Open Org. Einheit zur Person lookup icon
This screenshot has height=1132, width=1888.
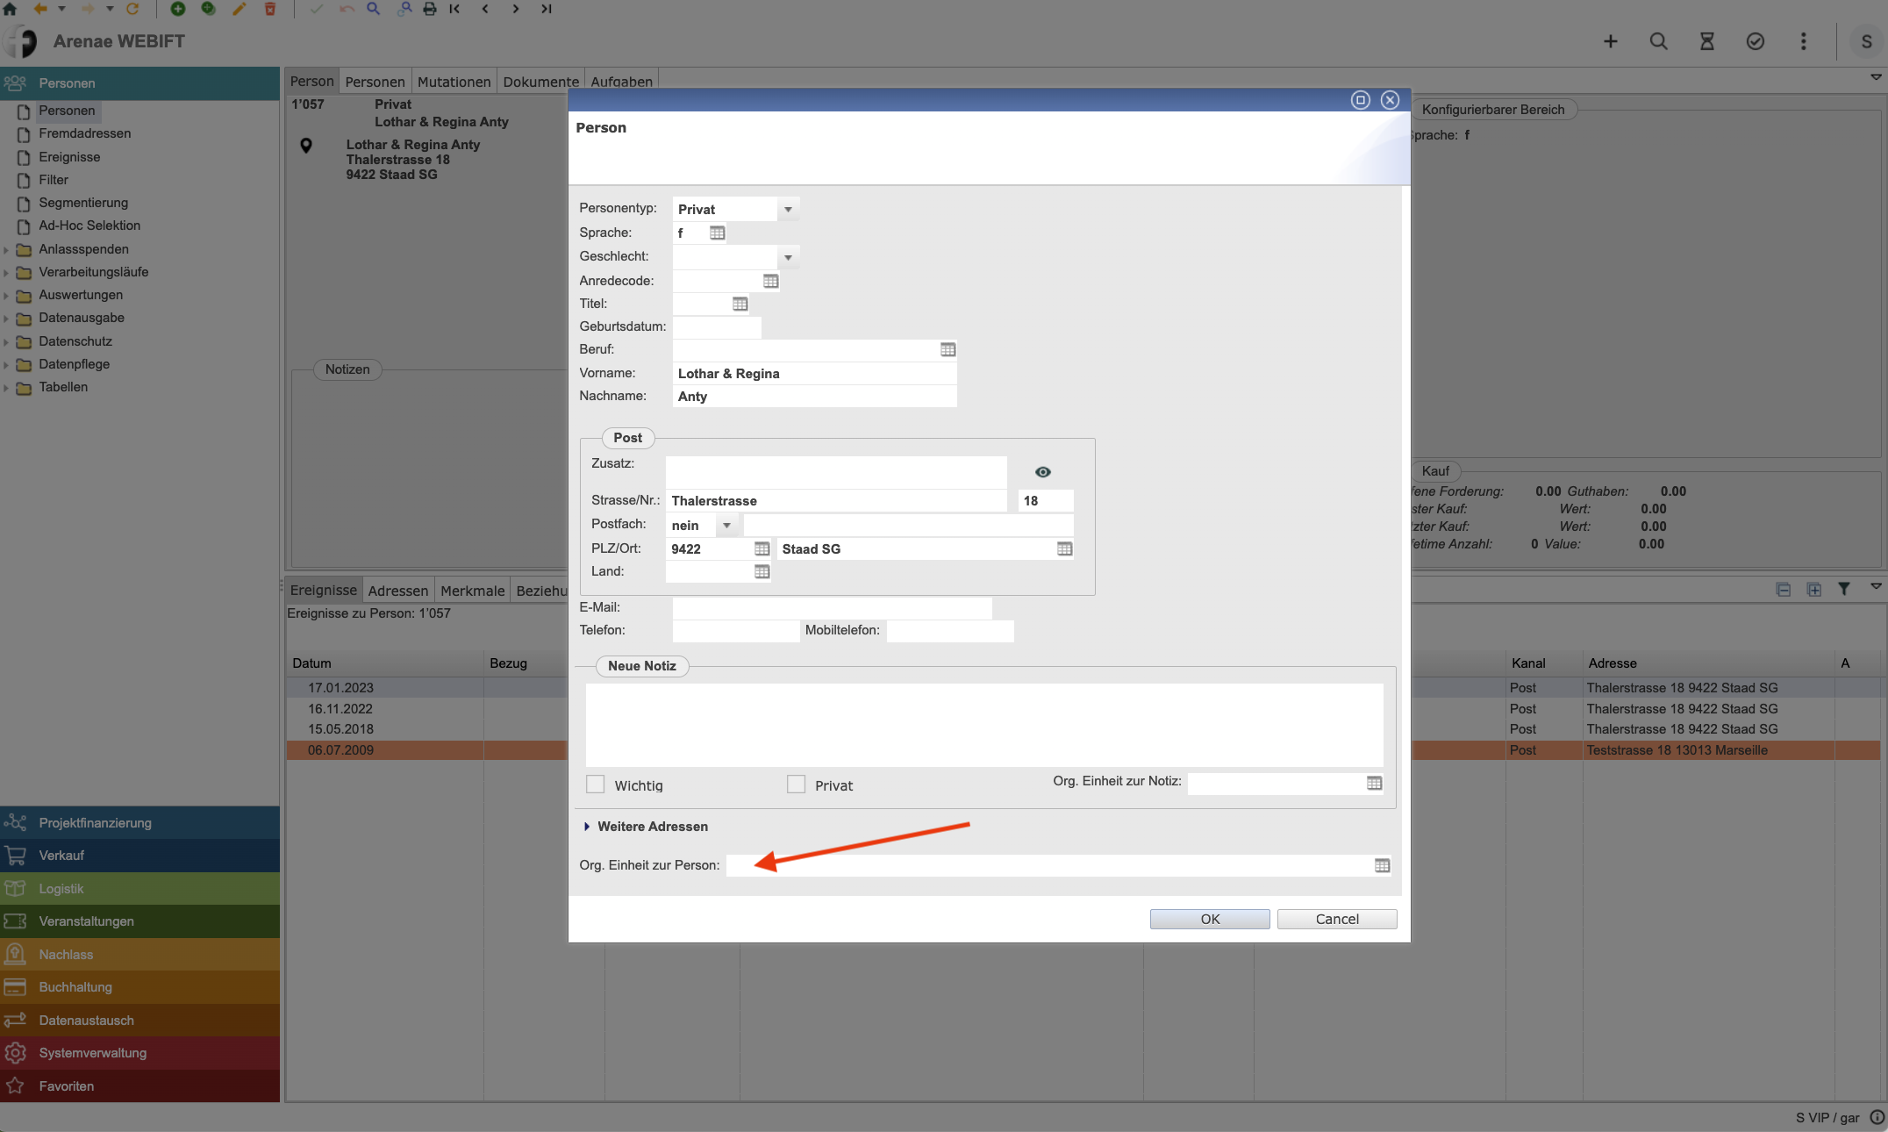(1382, 865)
